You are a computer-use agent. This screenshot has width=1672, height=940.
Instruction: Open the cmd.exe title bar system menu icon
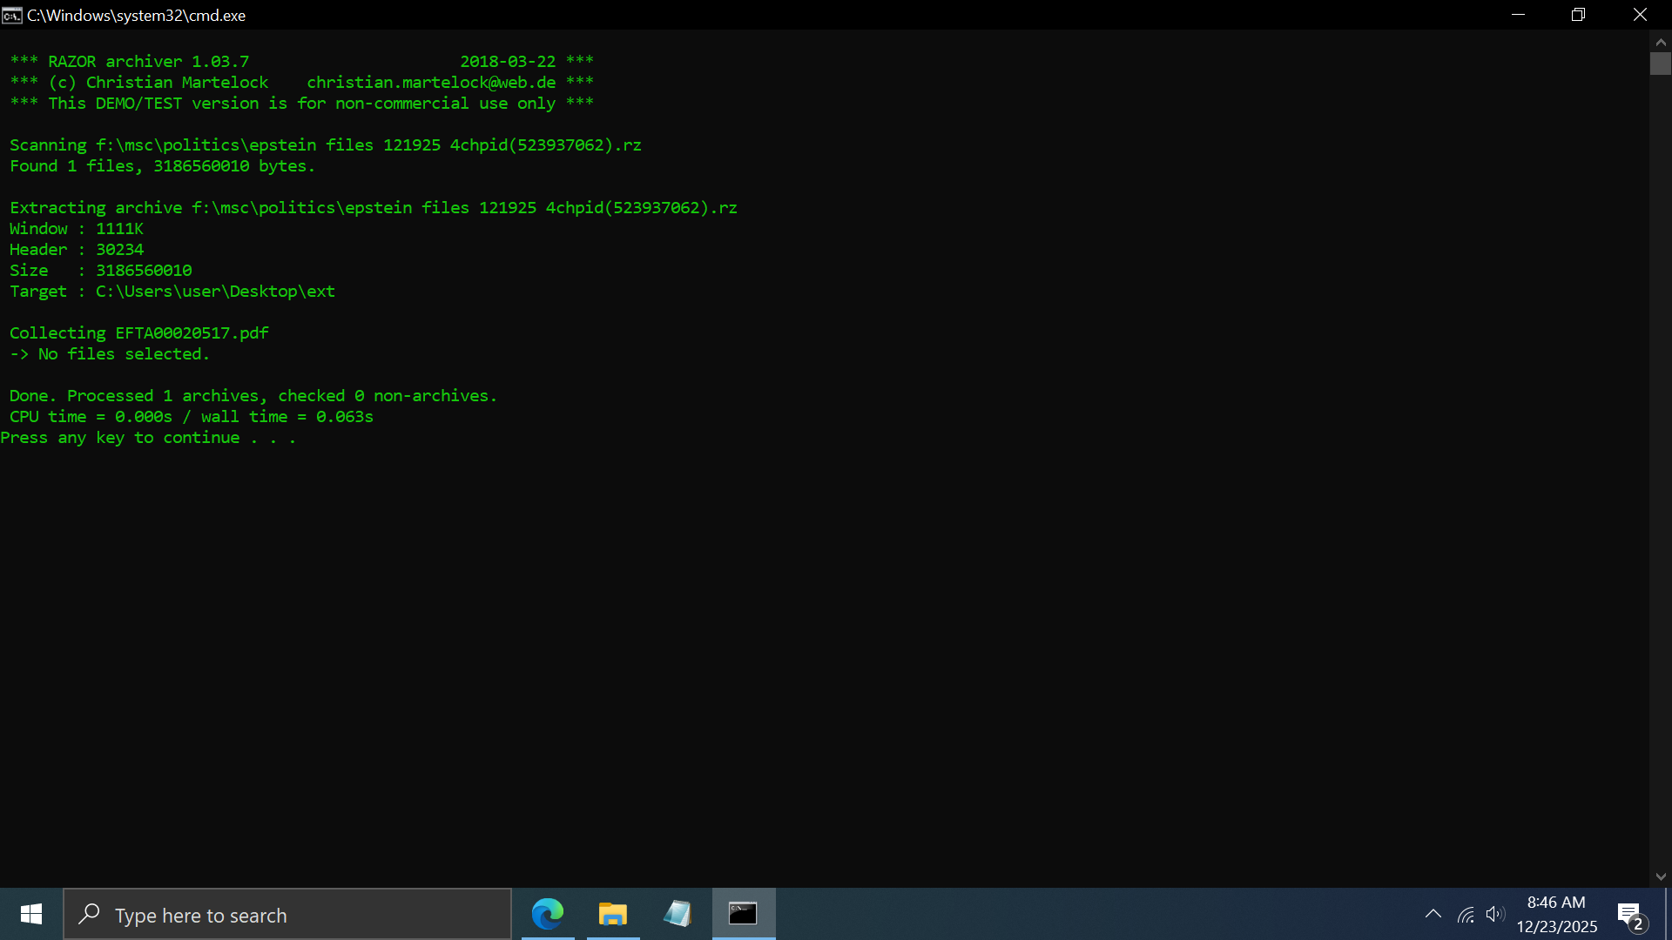pos(12,15)
